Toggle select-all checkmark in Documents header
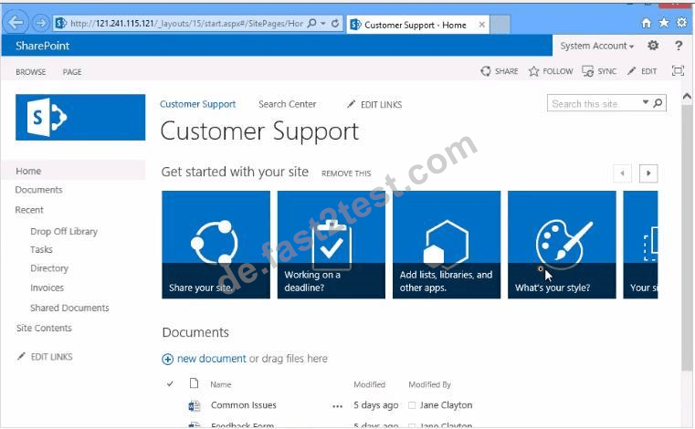The width and height of the screenshot is (695, 429). click(x=170, y=383)
